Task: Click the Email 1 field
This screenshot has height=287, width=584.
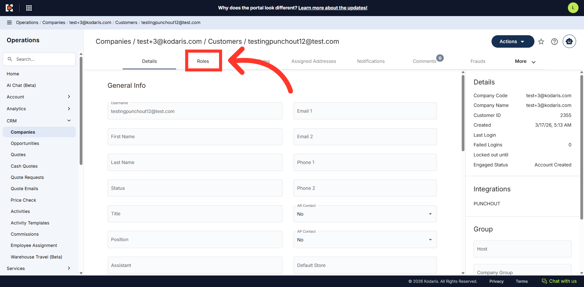Action: pos(365,111)
